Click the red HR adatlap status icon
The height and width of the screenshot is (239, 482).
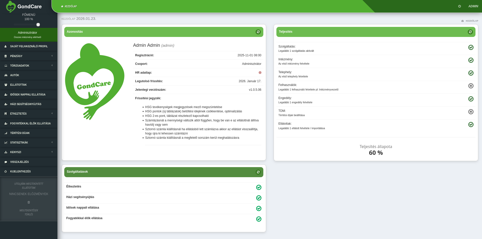260,73
